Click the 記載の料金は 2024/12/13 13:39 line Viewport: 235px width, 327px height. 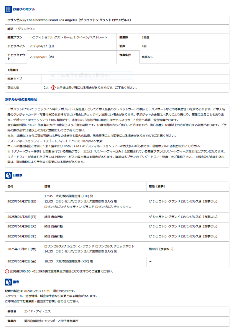[x=40, y=291]
